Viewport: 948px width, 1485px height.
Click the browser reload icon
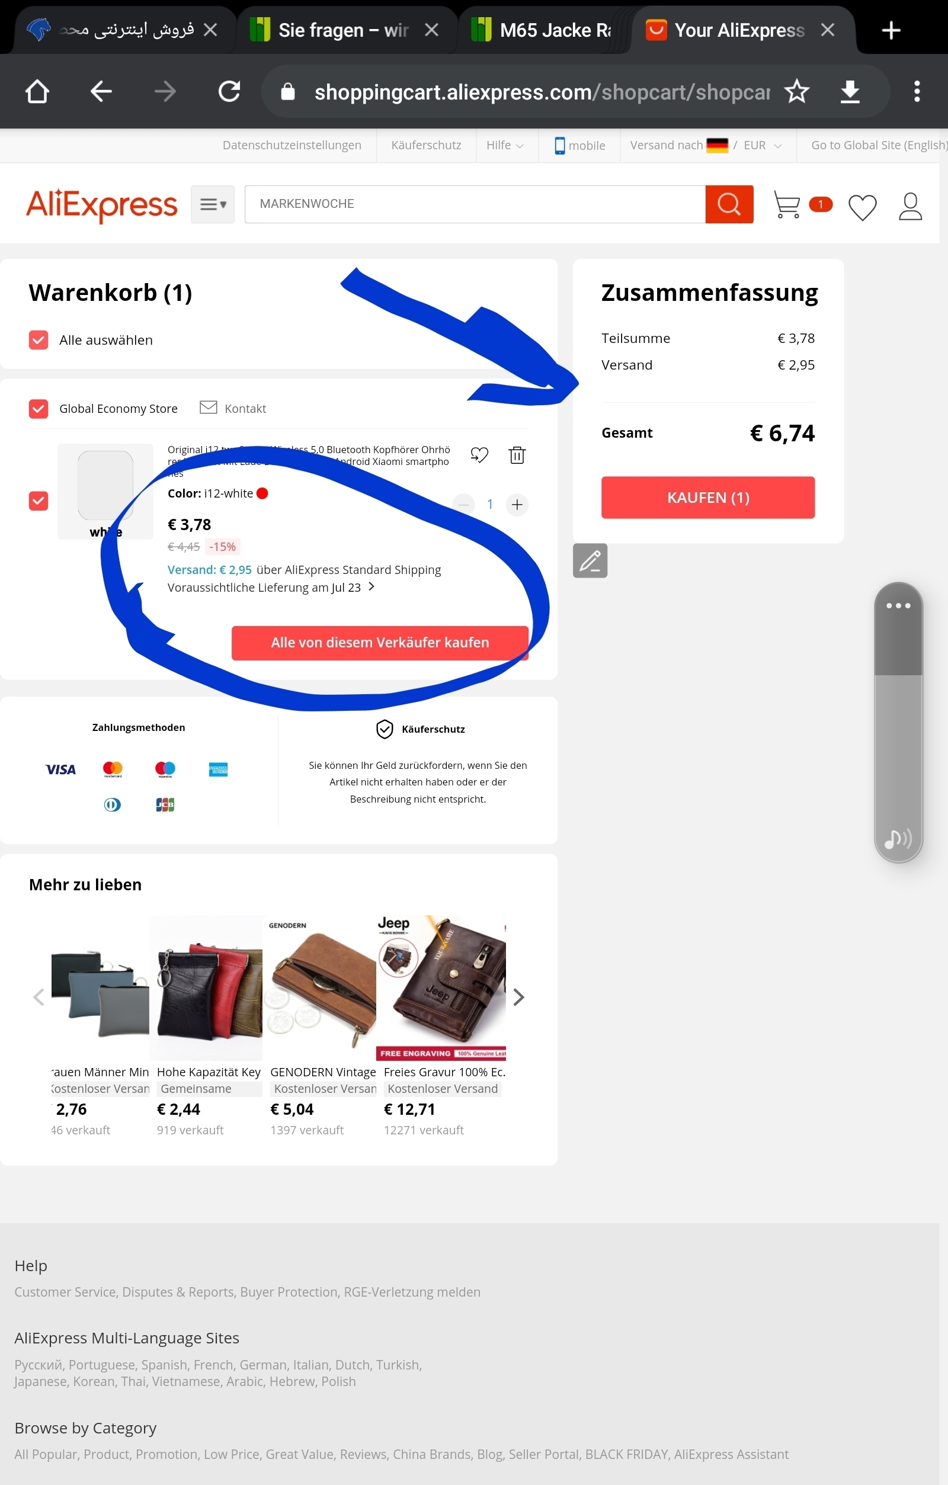(x=229, y=91)
